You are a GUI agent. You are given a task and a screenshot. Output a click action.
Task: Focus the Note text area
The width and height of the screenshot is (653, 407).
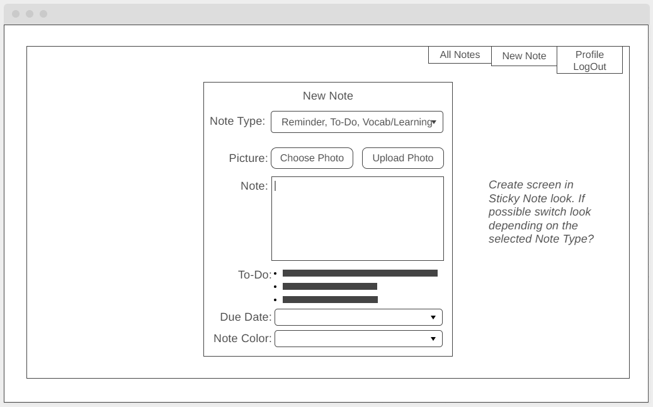click(x=357, y=219)
